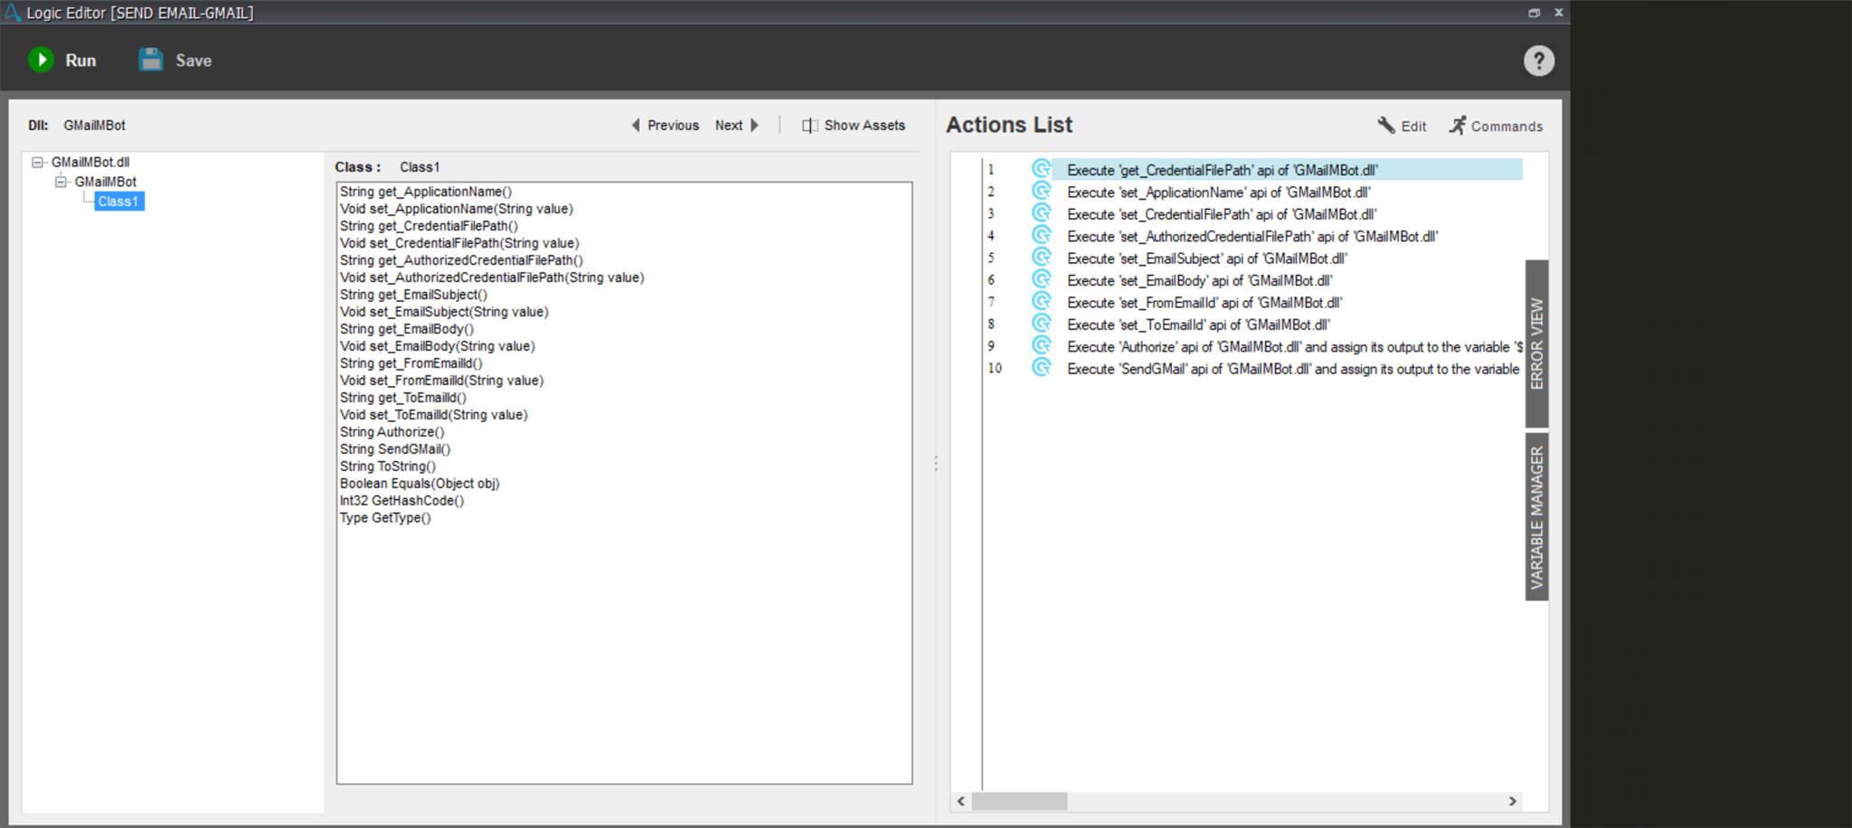Select 'Void set_ToEmailId(String value)' method
The width and height of the screenshot is (1852, 828).
click(x=433, y=415)
